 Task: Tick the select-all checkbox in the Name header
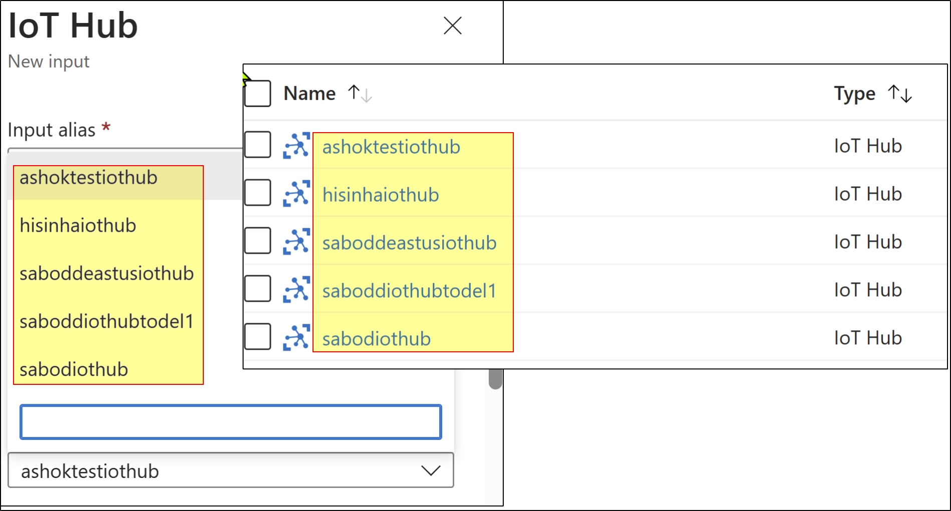tap(257, 94)
